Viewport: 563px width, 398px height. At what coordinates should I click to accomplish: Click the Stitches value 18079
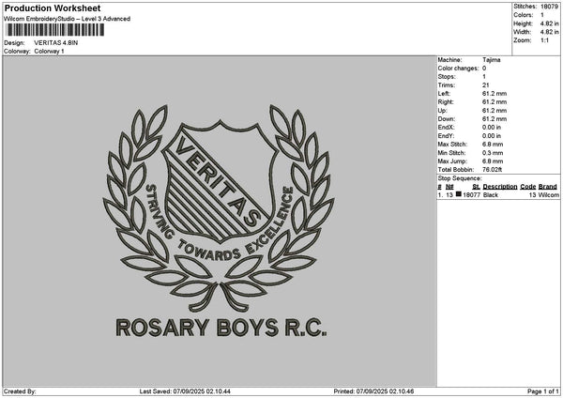pyautogui.click(x=549, y=7)
